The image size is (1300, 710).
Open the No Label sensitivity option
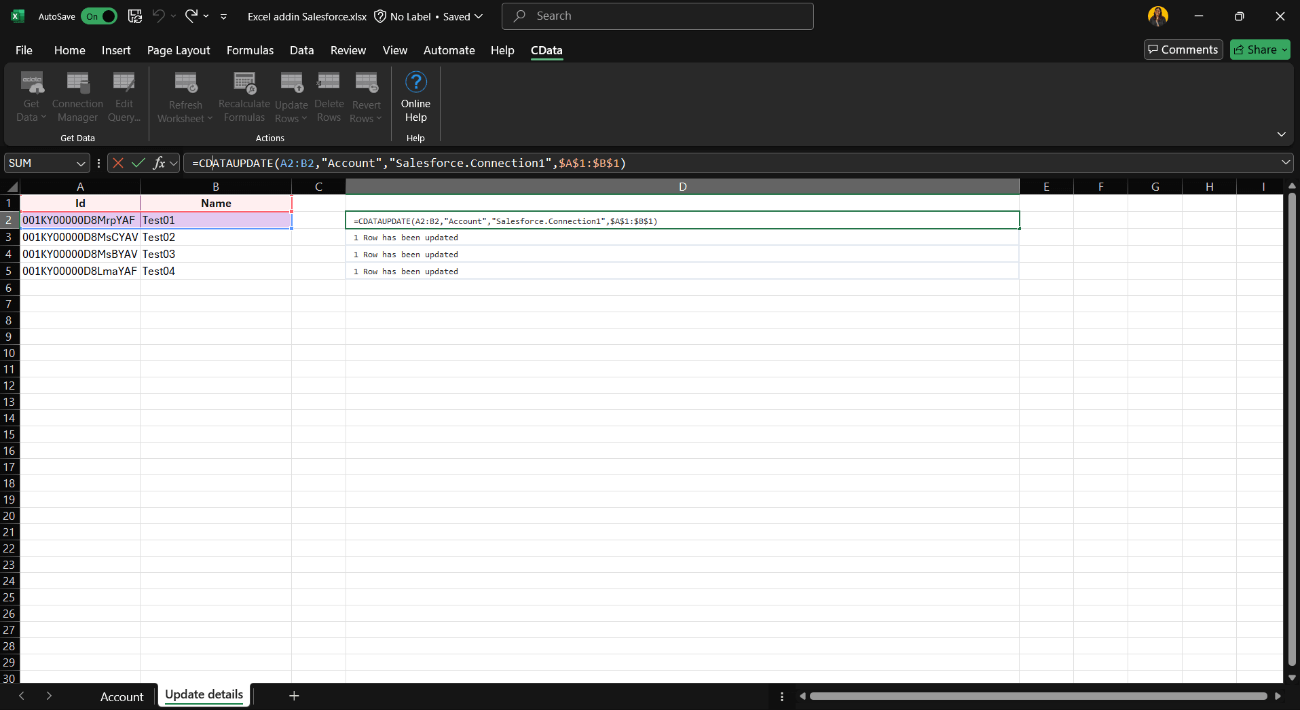coord(410,16)
